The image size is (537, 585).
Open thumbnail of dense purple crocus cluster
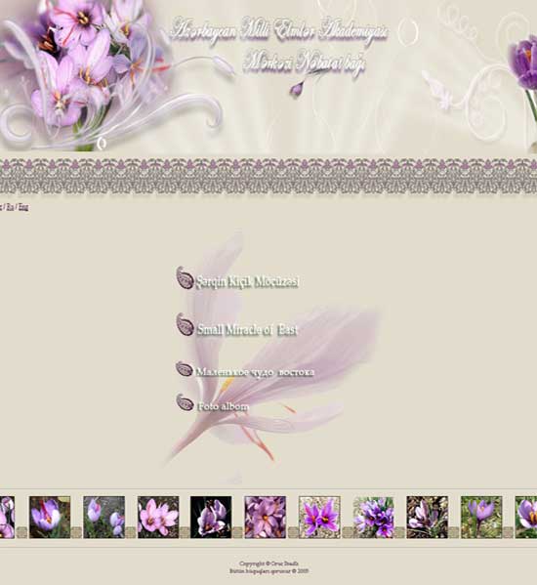(x=266, y=517)
